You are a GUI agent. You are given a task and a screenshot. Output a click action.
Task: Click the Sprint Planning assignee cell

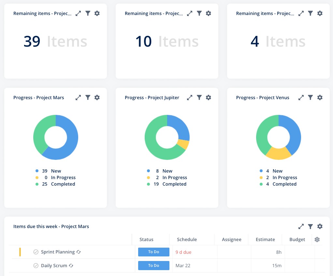234,252
